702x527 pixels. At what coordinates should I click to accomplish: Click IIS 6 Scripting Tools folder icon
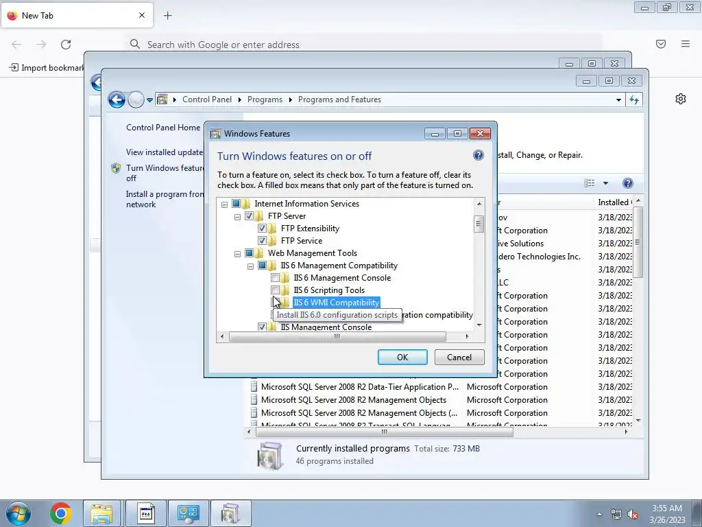(x=285, y=290)
